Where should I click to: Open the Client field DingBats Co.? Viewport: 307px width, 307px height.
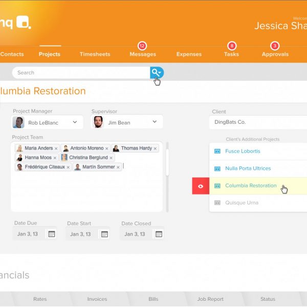click(256, 122)
